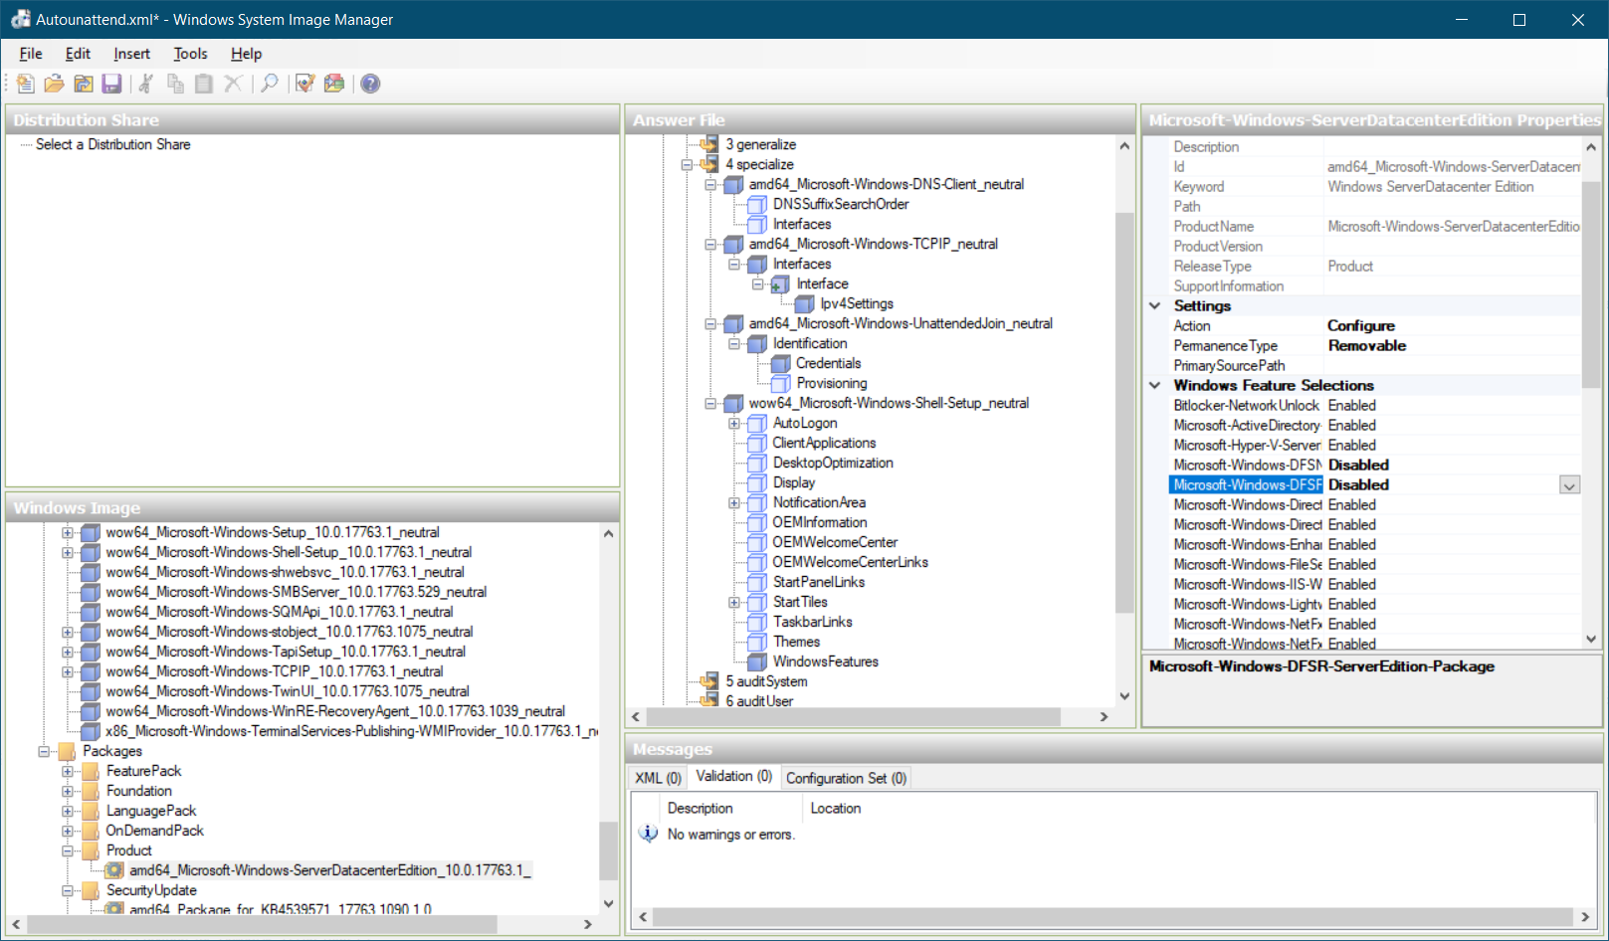The width and height of the screenshot is (1609, 941).
Task: Switch to the Configuration Set (0) tab
Action: click(x=846, y=778)
